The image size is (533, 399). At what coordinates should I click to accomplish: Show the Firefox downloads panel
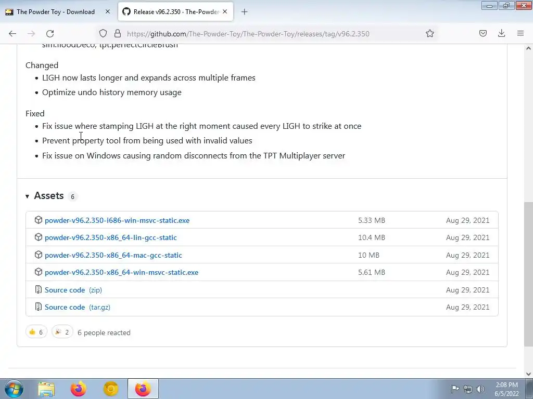coord(501,33)
